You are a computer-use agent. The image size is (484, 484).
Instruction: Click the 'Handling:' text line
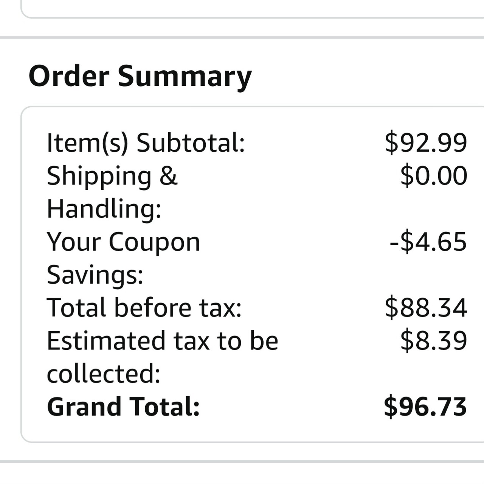(104, 209)
